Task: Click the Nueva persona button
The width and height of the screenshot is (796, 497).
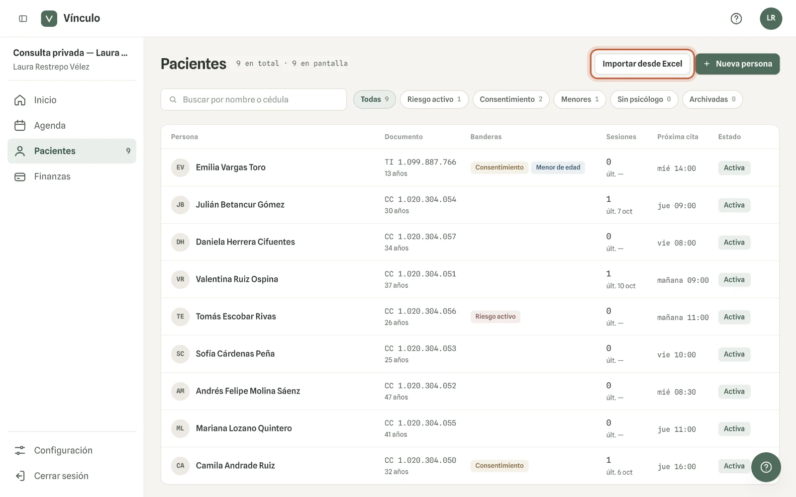Action: pyautogui.click(x=737, y=64)
